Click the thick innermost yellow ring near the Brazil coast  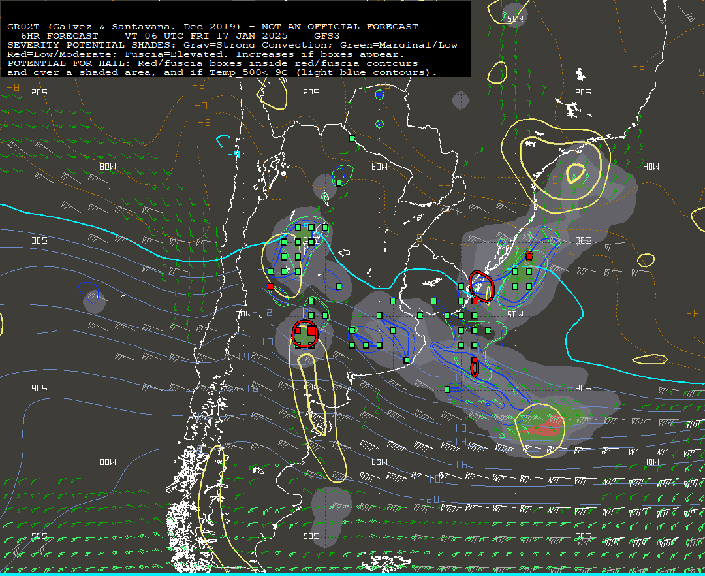[576, 174]
